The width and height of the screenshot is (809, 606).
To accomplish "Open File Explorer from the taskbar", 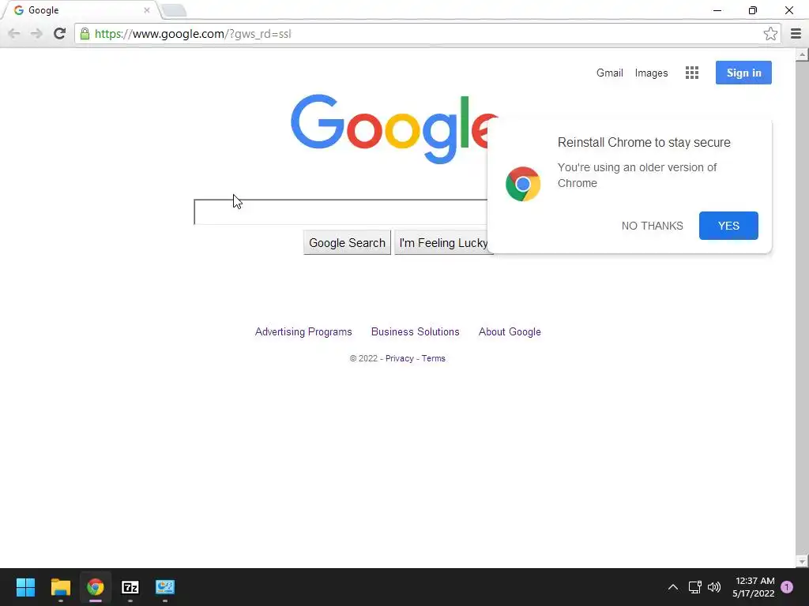I will pos(60,587).
